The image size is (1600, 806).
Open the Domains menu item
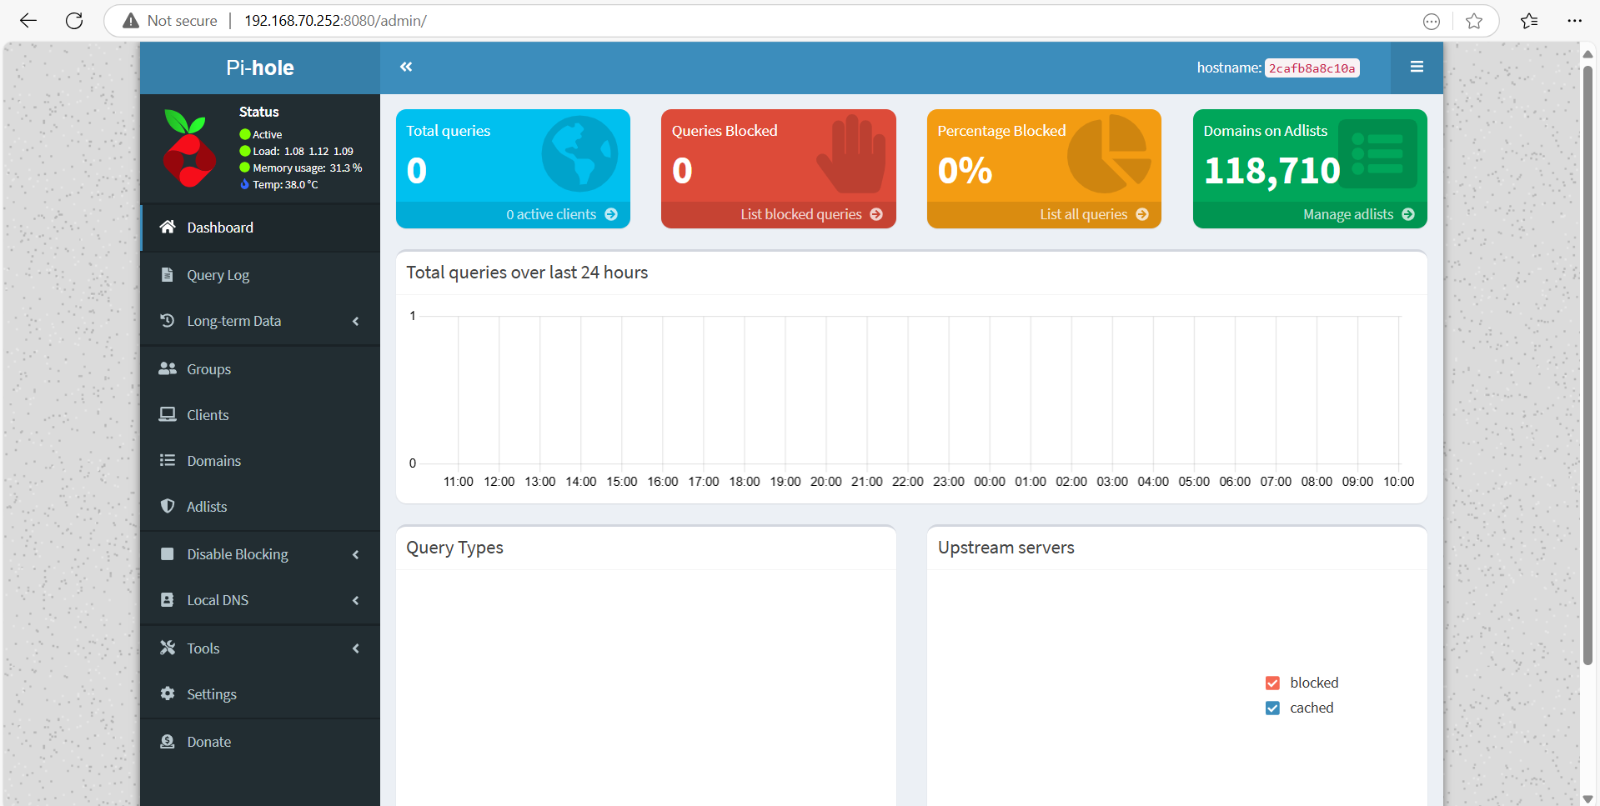pyautogui.click(x=213, y=461)
